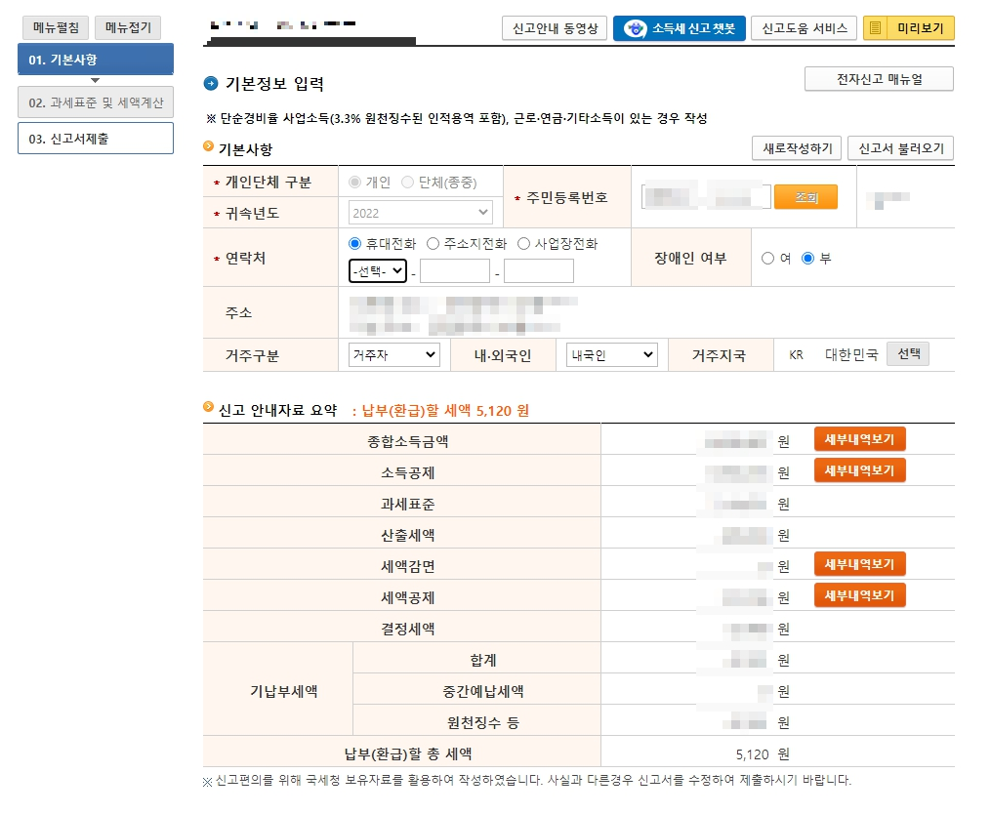Switch to 02. 과세표준 및 세액계산
The width and height of the screenshot is (991, 814).
click(95, 102)
